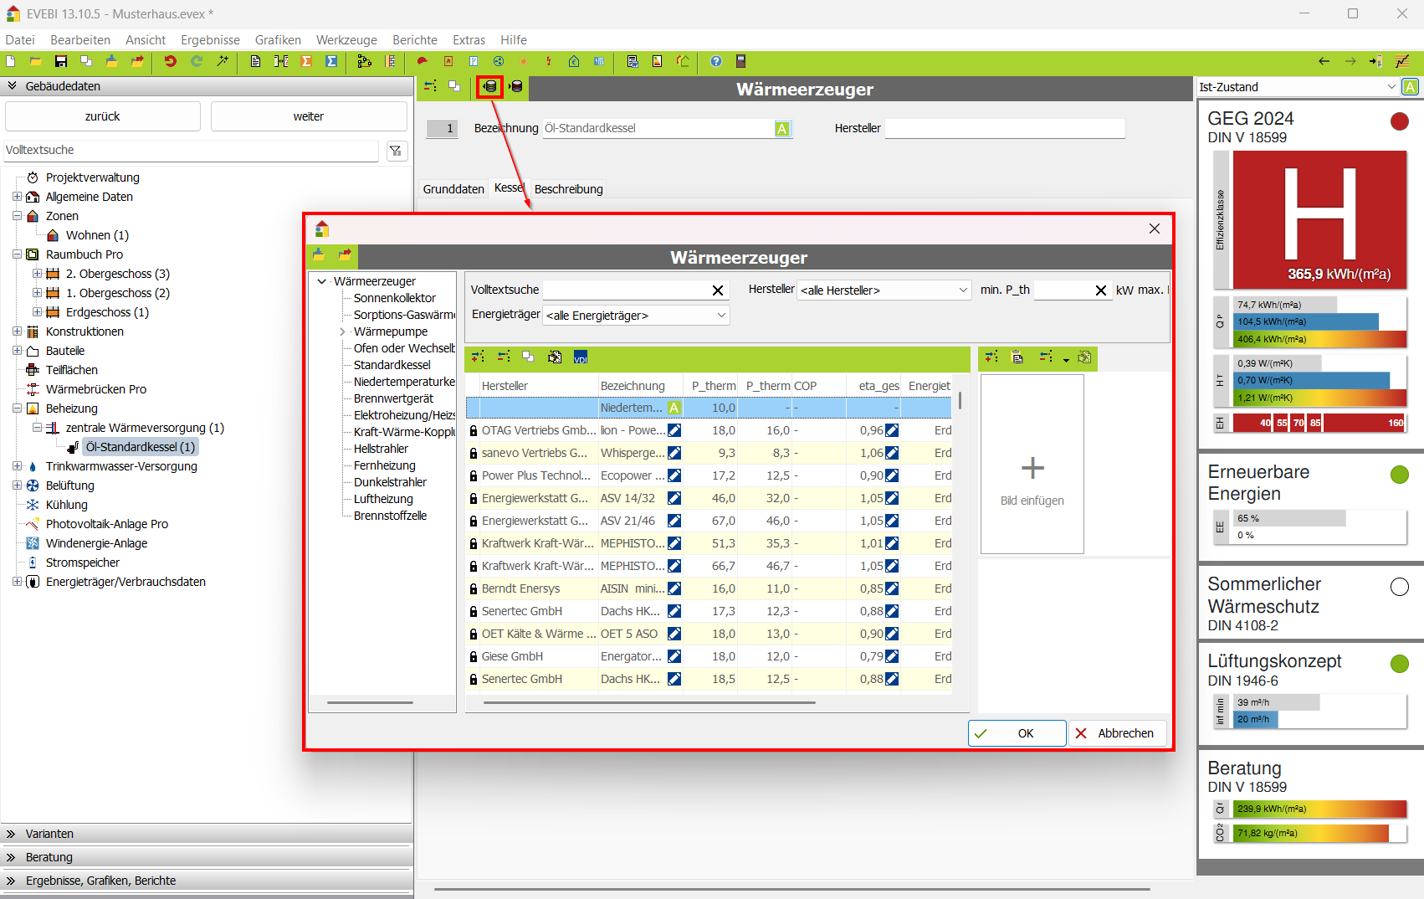Expand the Wärmepumpe tree node

pos(343,331)
